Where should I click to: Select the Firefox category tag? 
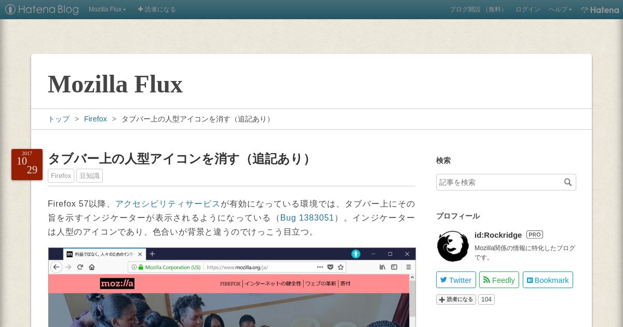[61, 176]
